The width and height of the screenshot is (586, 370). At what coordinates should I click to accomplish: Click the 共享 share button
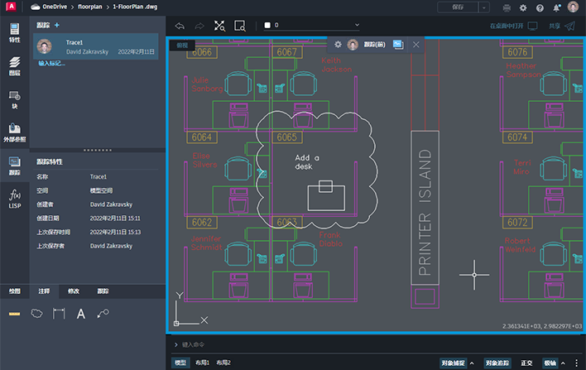pos(561,26)
